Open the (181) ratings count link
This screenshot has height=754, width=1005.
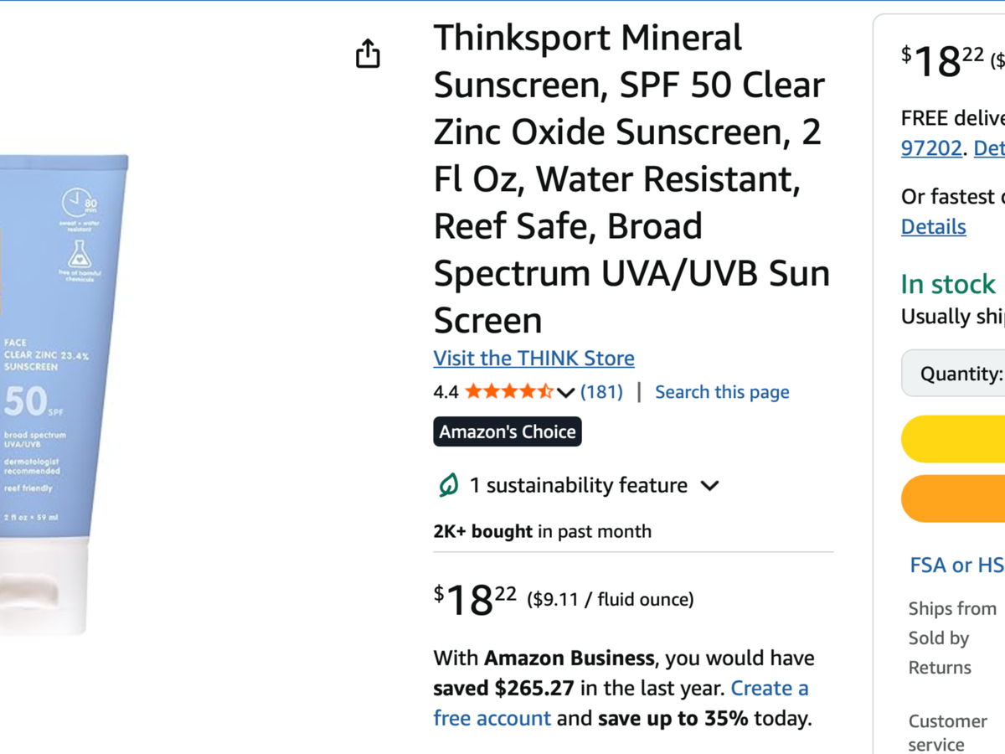tap(601, 392)
